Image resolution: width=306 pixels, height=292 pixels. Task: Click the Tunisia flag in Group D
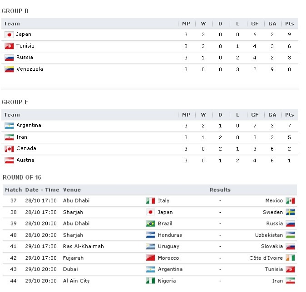(9, 46)
